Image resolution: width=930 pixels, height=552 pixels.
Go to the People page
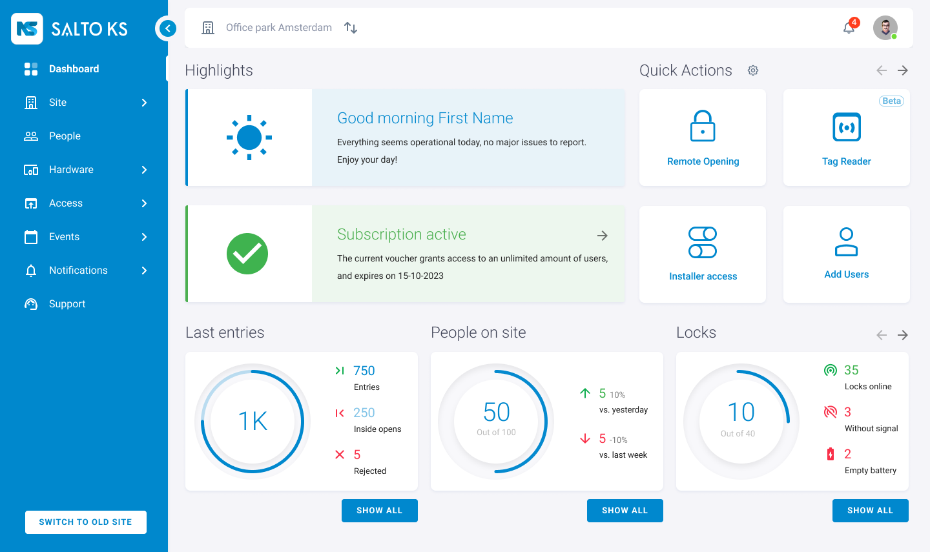point(65,136)
